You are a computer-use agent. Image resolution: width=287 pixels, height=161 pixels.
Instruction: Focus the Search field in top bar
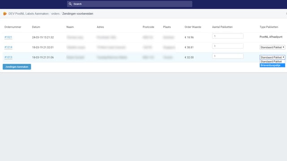click(x=130, y=4)
